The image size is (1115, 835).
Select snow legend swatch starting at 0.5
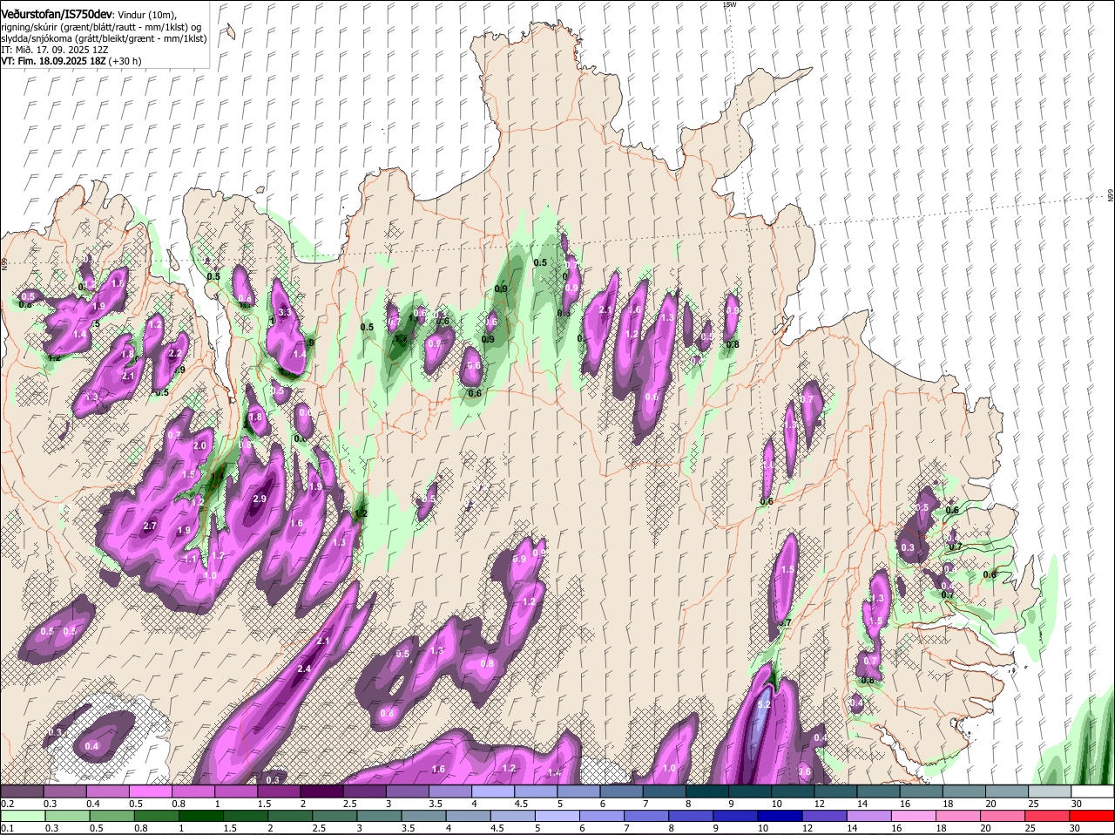coord(150,791)
